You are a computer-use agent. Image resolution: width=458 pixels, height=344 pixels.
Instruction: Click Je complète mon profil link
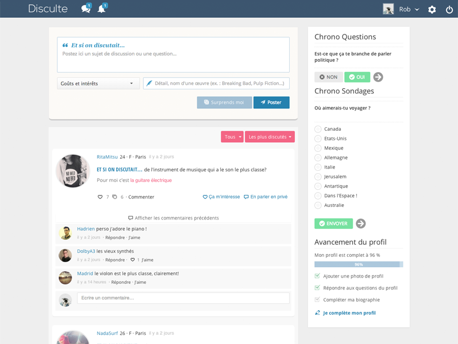pyautogui.click(x=349, y=313)
